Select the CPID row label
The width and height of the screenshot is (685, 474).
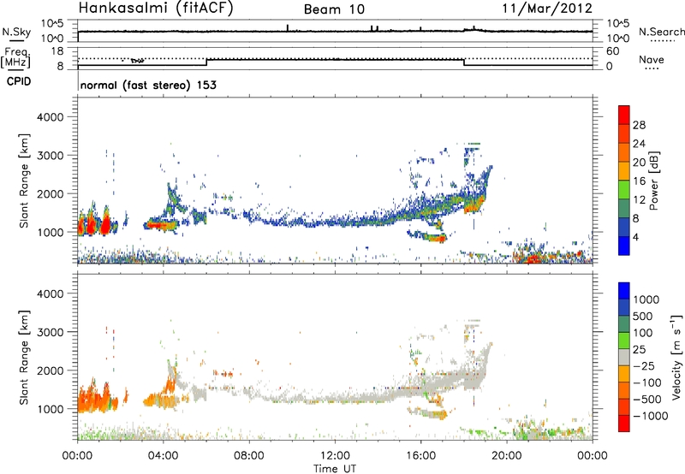[19, 81]
